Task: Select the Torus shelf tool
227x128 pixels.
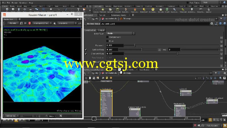Action: point(25,10)
